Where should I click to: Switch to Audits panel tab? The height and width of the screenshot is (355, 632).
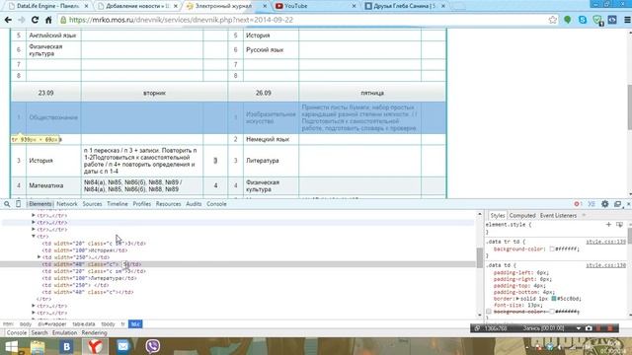point(194,204)
